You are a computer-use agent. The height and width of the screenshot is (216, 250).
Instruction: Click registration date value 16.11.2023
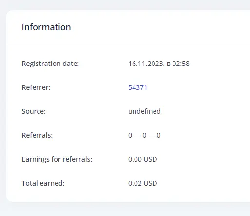tap(146, 64)
